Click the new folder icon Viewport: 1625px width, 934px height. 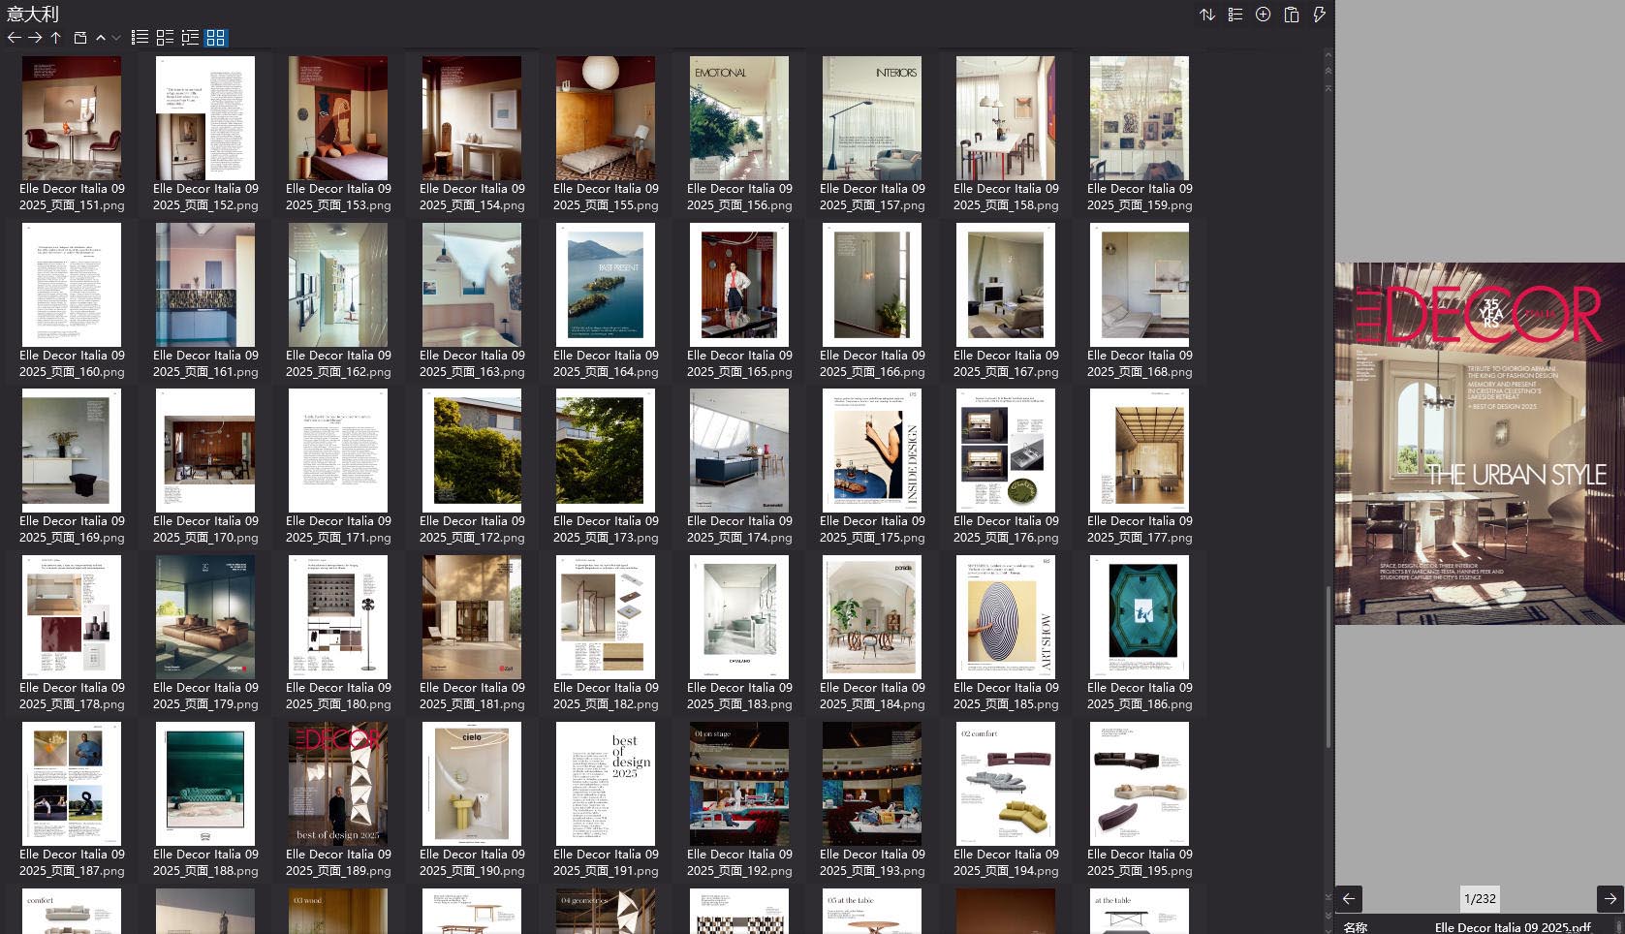click(80, 38)
